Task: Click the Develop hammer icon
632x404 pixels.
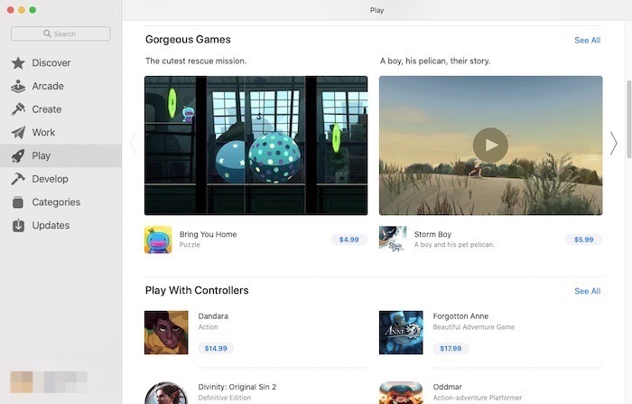Action: pos(18,179)
